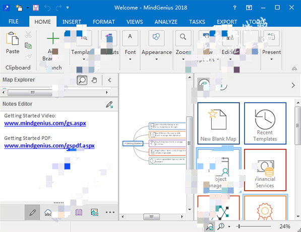Click the map canvas scroll up arrow

click(190, 78)
